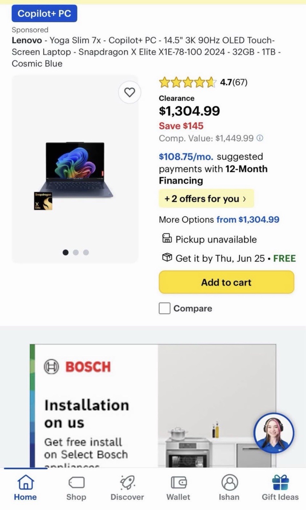Open More Options from $1,304.99
Image resolution: width=306 pixels, height=510 pixels.
219,220
